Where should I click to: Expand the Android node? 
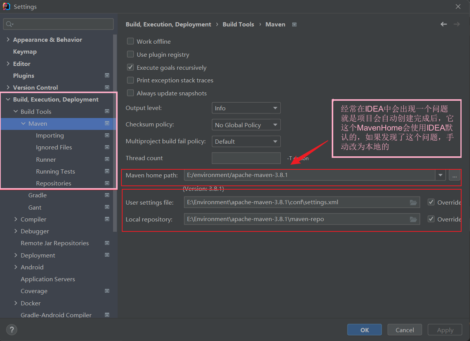click(x=16, y=267)
